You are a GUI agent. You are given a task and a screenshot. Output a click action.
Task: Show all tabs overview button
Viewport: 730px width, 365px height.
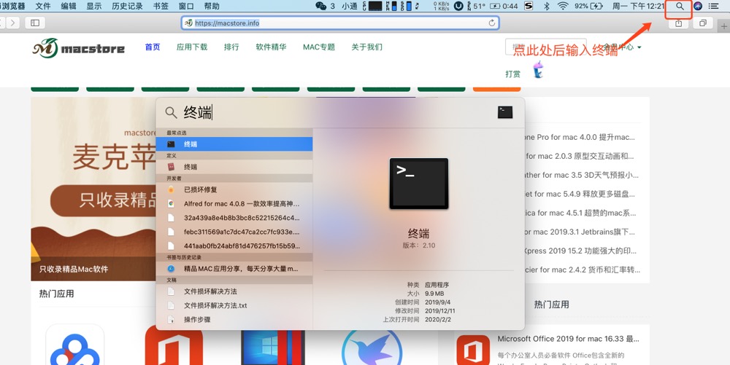[703, 23]
